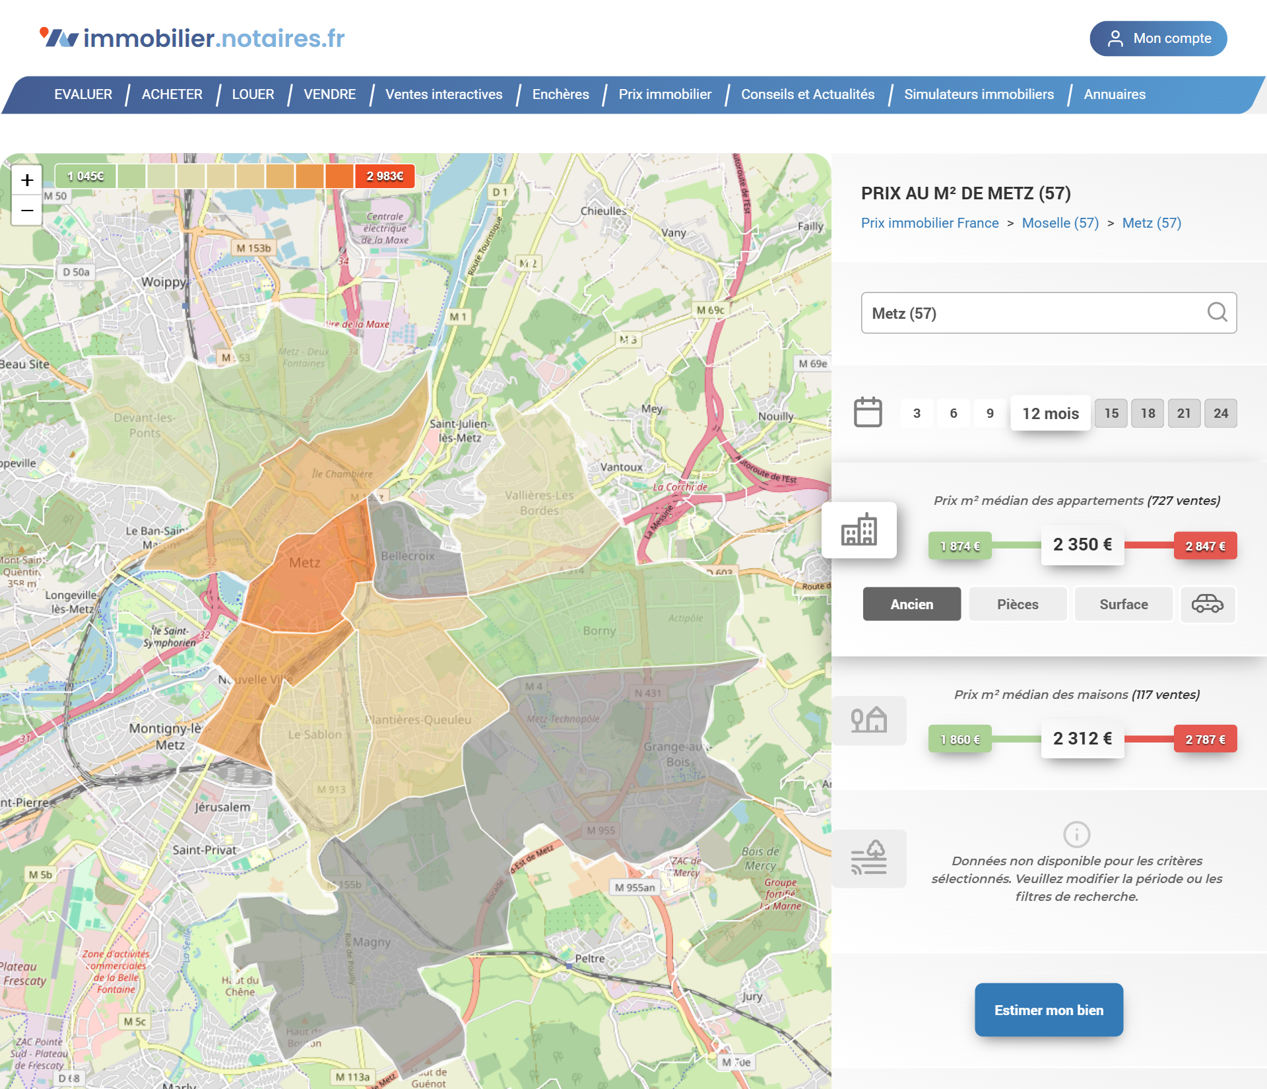Open the Pièces filter
1267x1089 pixels.
(1018, 604)
